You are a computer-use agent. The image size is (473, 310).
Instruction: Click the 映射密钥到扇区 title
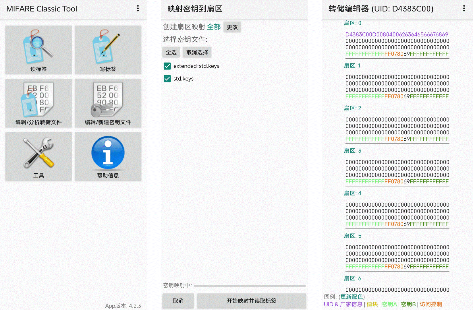coord(195,9)
